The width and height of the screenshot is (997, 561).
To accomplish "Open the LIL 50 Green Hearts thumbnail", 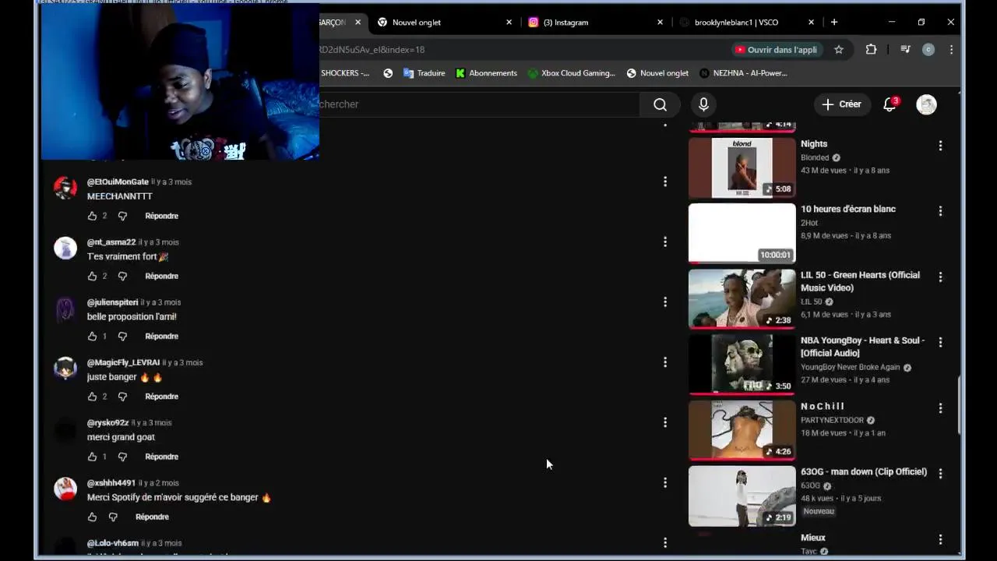I will [x=742, y=298].
